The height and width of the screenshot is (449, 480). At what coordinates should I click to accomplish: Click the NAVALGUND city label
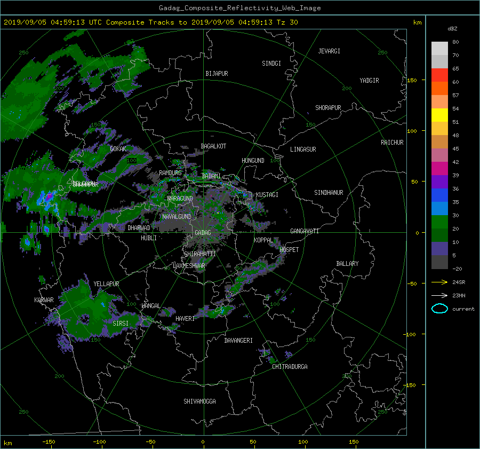coord(177,217)
